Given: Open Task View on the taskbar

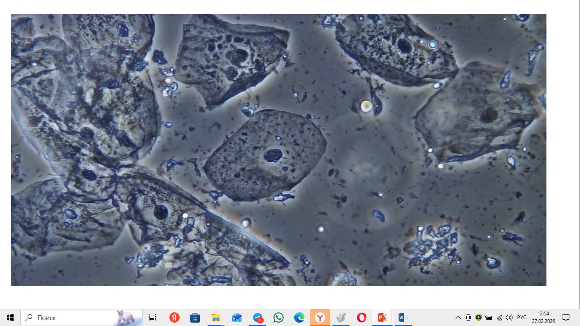Looking at the screenshot, I should (x=153, y=318).
